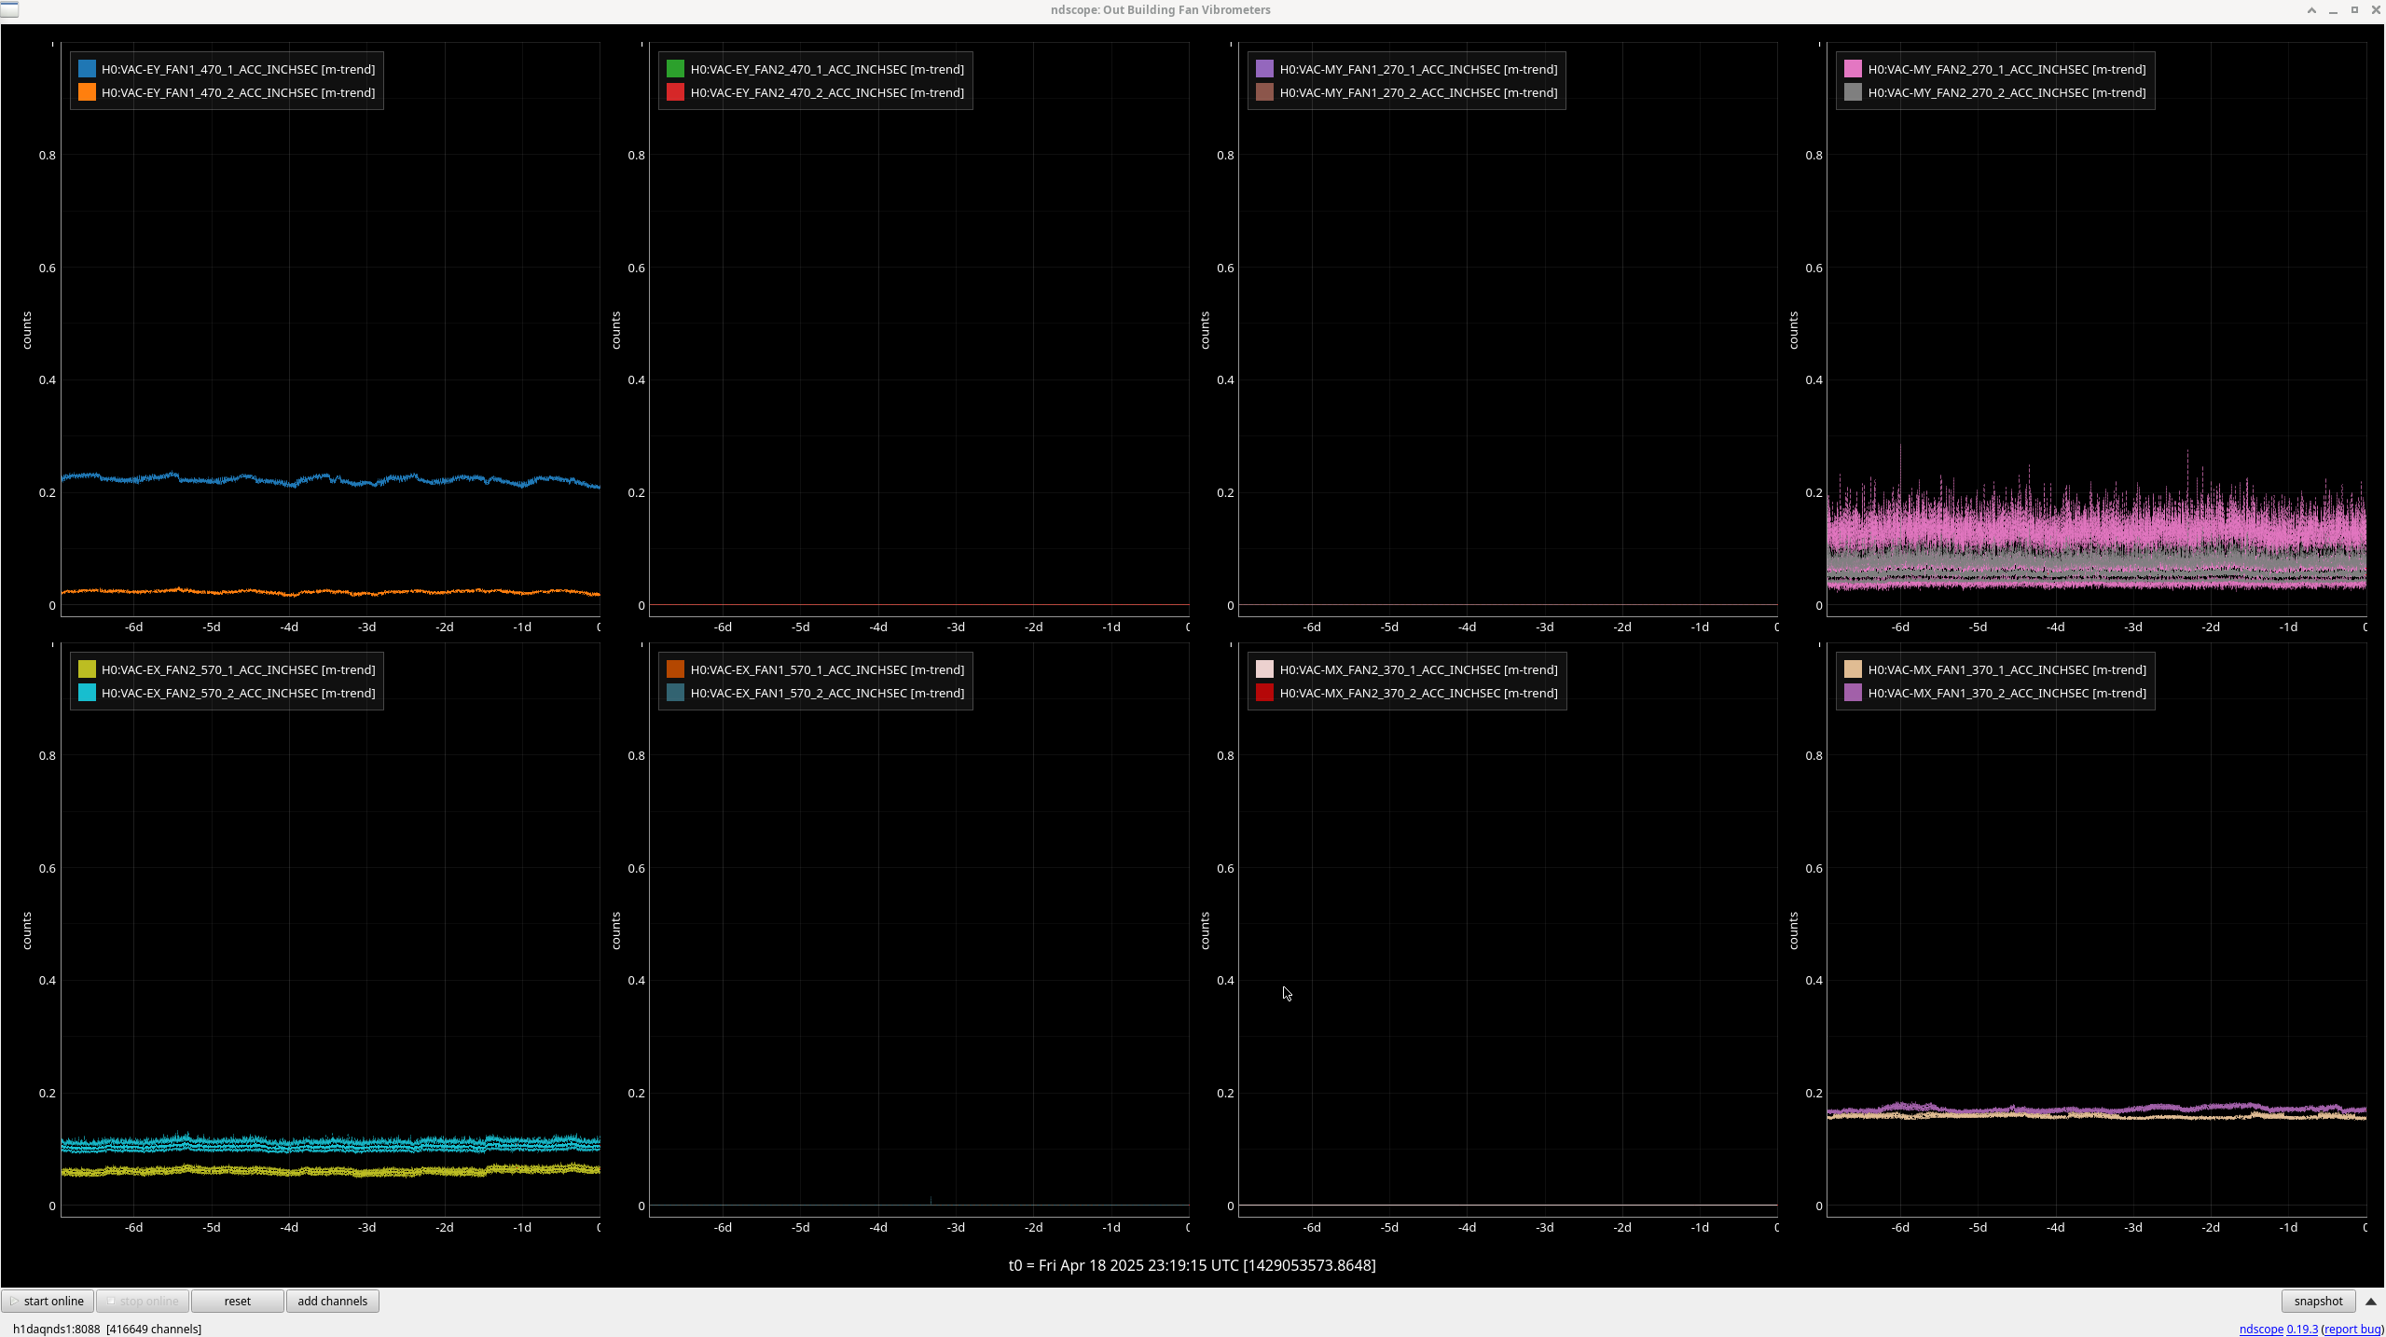Image resolution: width=2386 pixels, height=1337 pixels.
Task: Click the violet swatch for MX_FAN1_370_2
Action: pyautogui.click(x=1854, y=693)
